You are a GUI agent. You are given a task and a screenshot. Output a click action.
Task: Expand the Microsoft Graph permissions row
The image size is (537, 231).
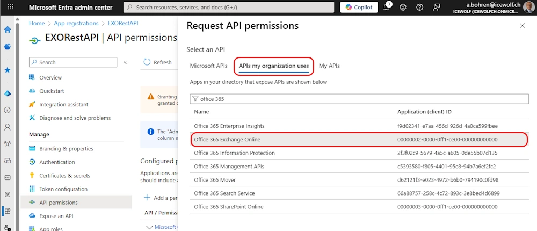pyautogui.click(x=149, y=227)
